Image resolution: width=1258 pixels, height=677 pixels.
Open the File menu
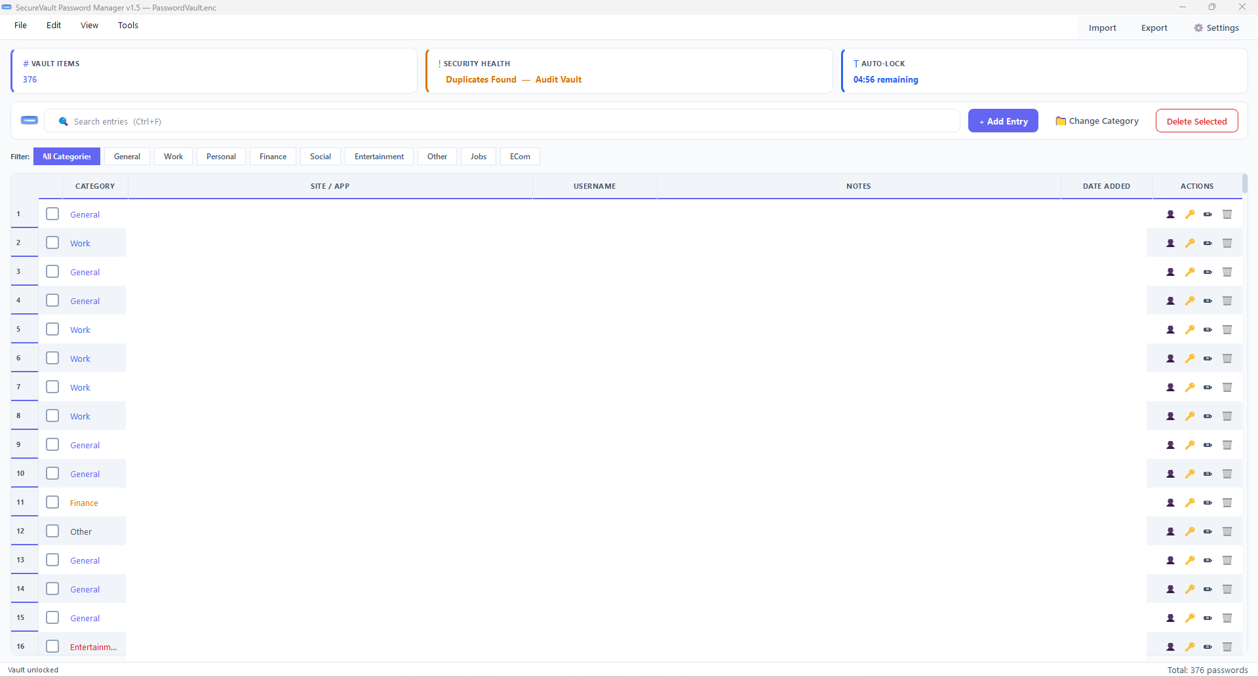pyautogui.click(x=20, y=26)
